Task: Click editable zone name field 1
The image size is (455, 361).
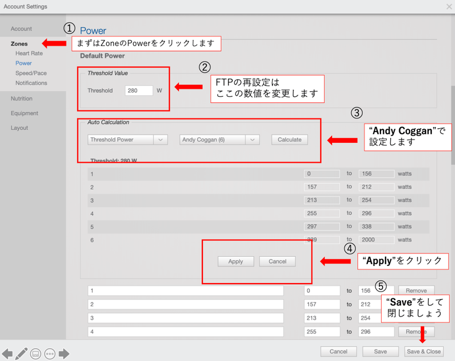Action: tap(186, 291)
